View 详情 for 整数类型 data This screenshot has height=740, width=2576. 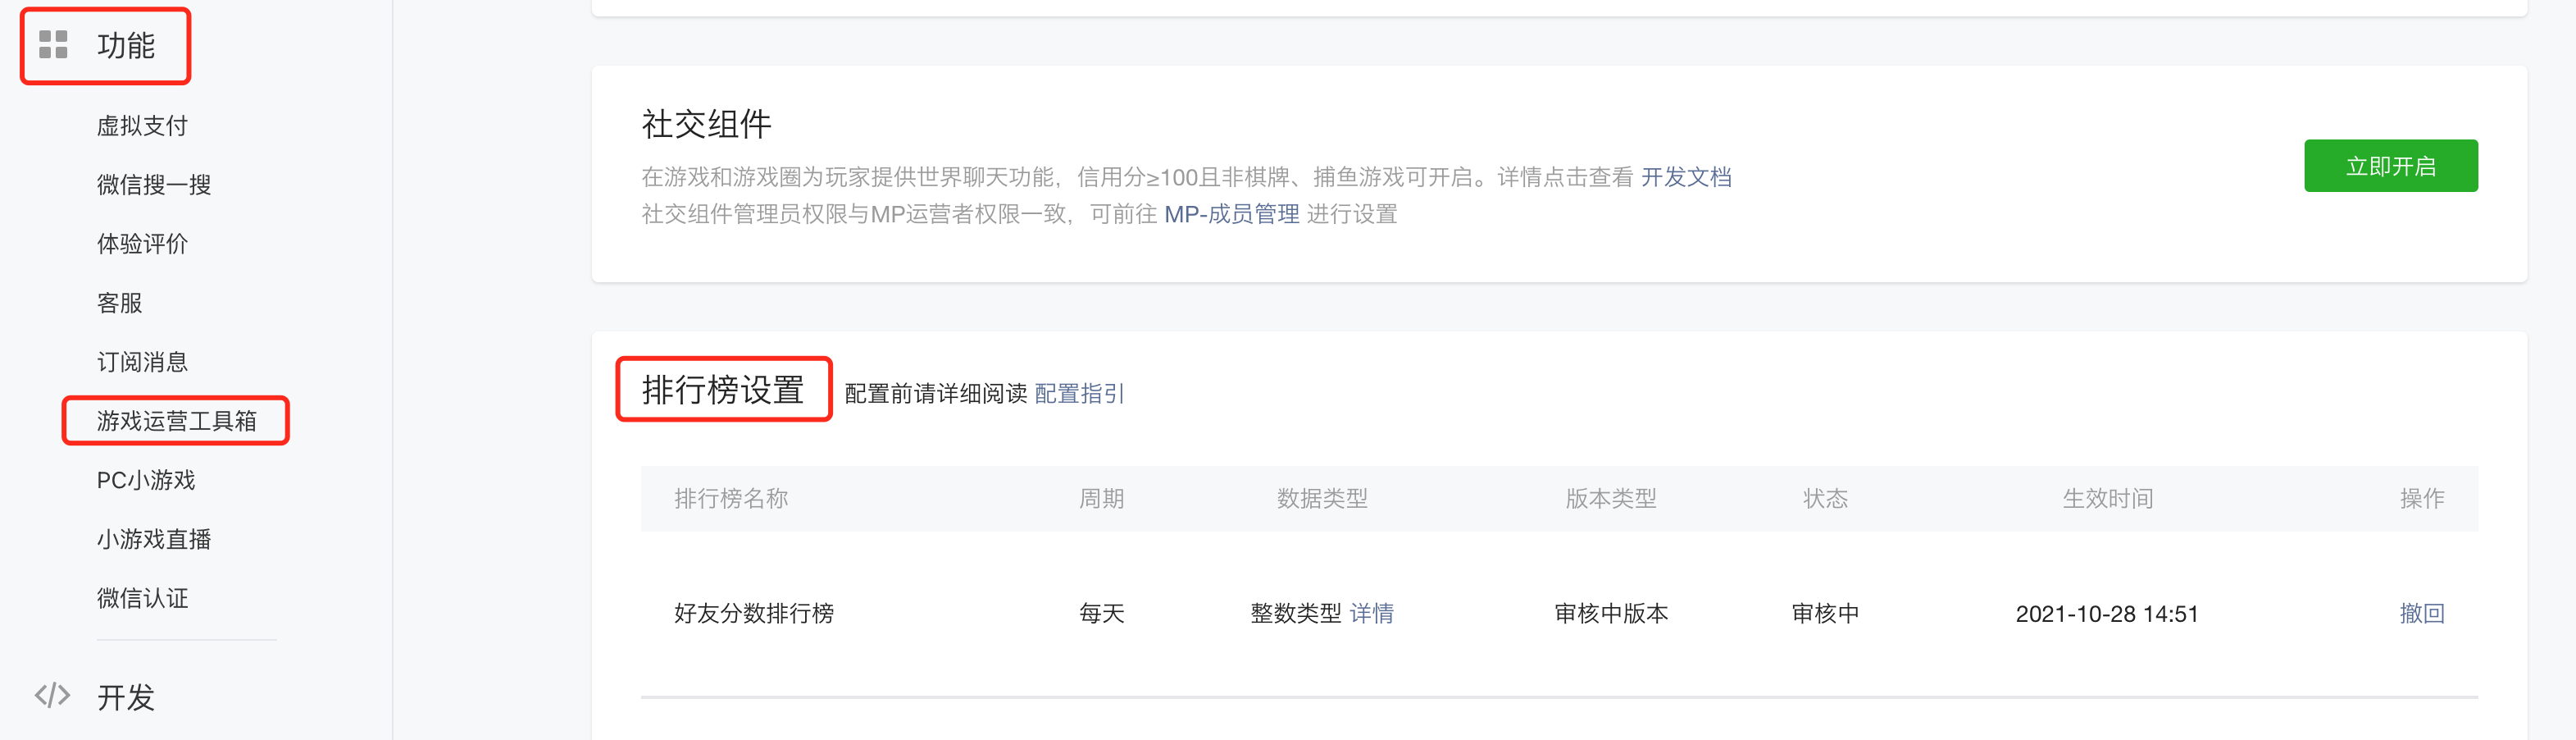[1371, 613]
